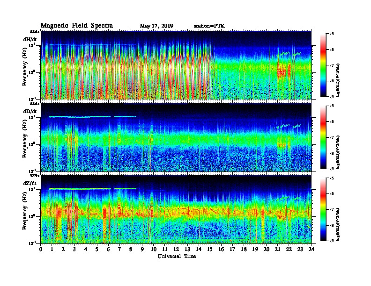Click hour tick label "10" on time axis
The height and width of the screenshot is (286, 371).
[154, 249]
